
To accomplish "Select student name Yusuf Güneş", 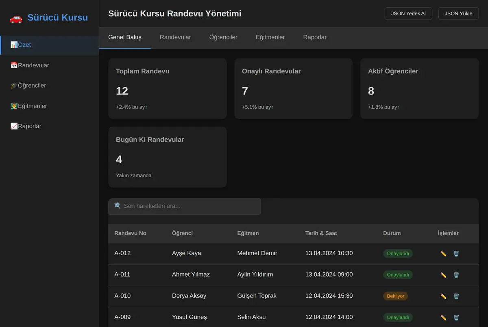I will tap(190, 317).
